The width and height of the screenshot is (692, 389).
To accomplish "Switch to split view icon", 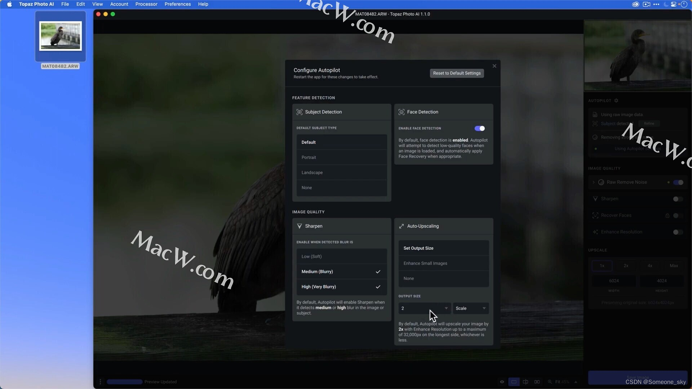I will (x=525, y=382).
